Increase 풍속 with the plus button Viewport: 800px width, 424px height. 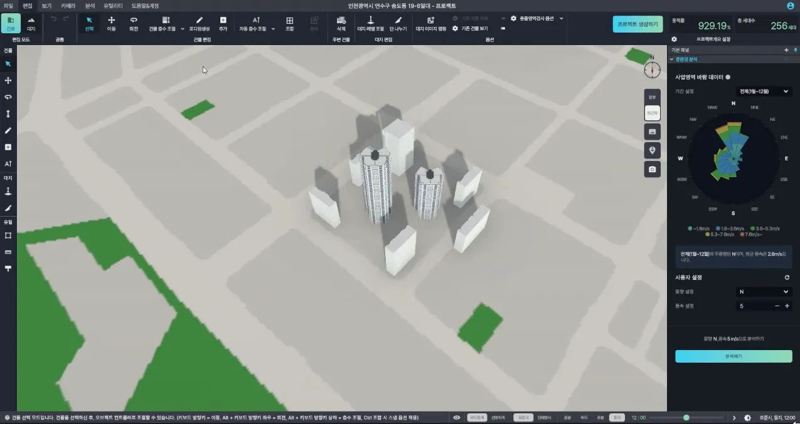(787, 306)
